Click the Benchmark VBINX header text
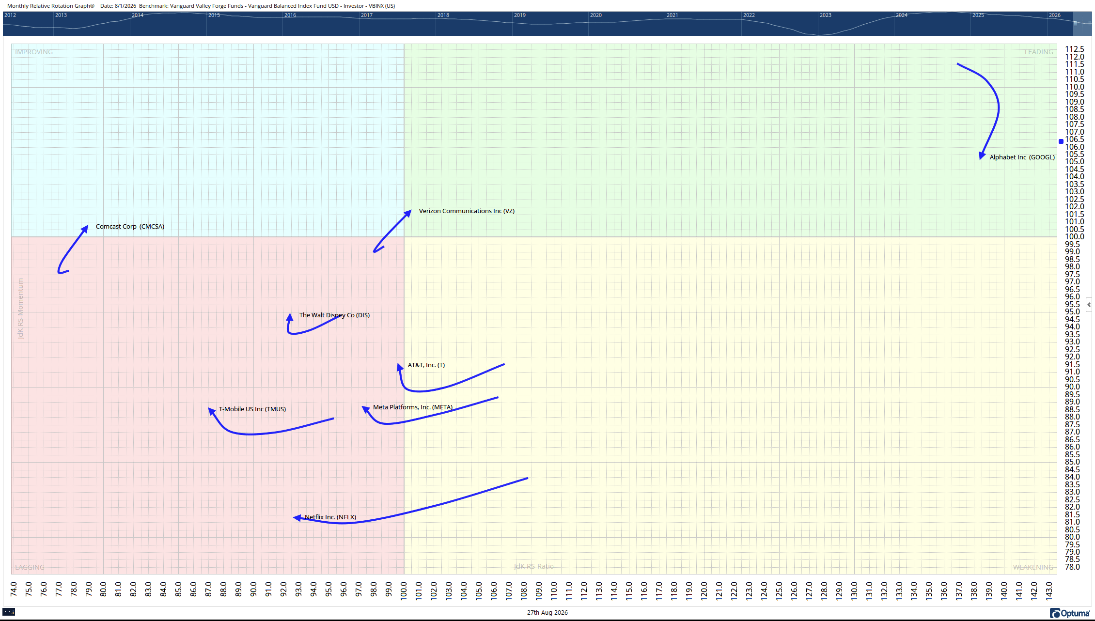Screen dimensions: 1095x621 pos(267,6)
